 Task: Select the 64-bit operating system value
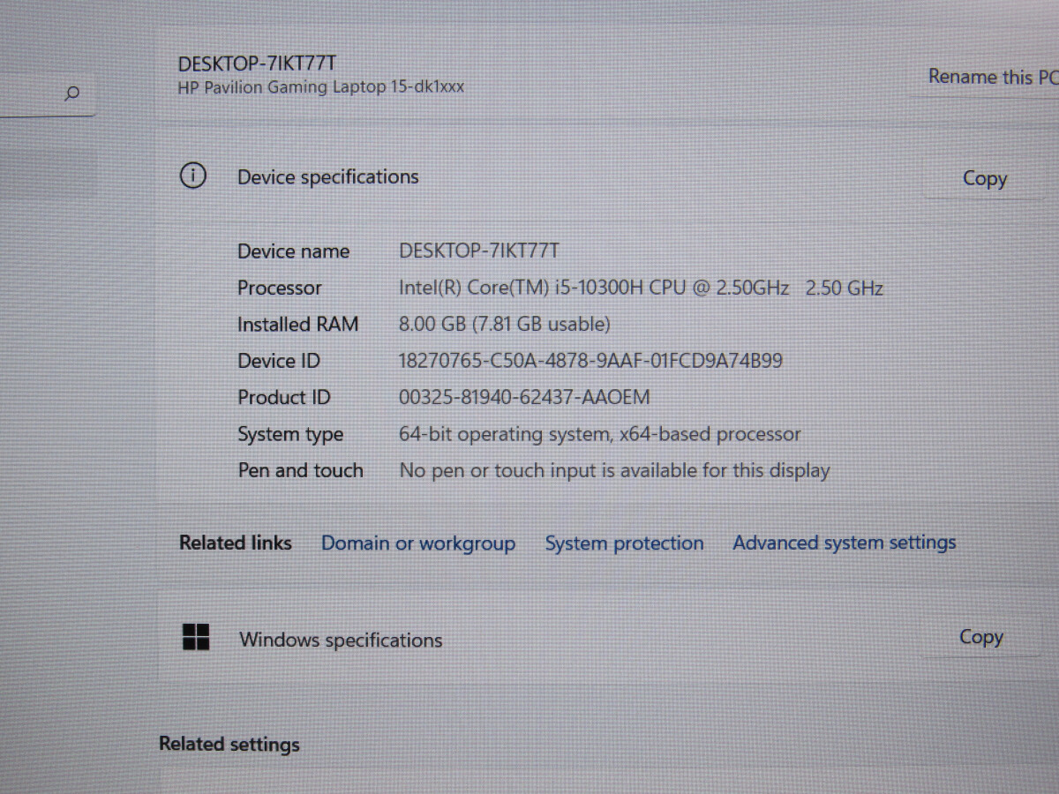click(600, 434)
